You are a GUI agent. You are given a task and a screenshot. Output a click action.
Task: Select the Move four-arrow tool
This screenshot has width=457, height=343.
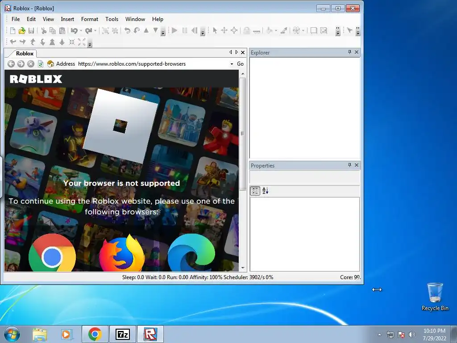[224, 30]
